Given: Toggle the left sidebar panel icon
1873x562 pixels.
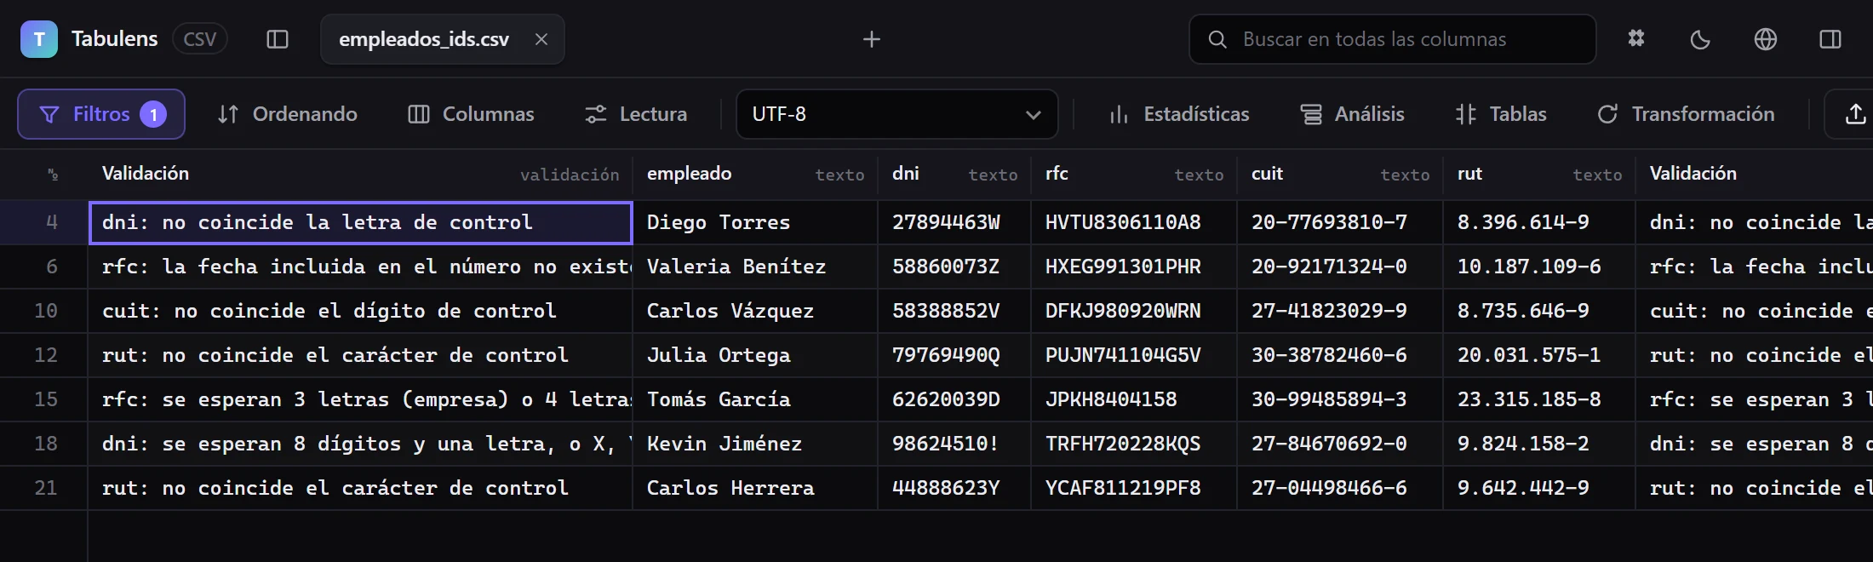Looking at the screenshot, I should click(x=278, y=39).
